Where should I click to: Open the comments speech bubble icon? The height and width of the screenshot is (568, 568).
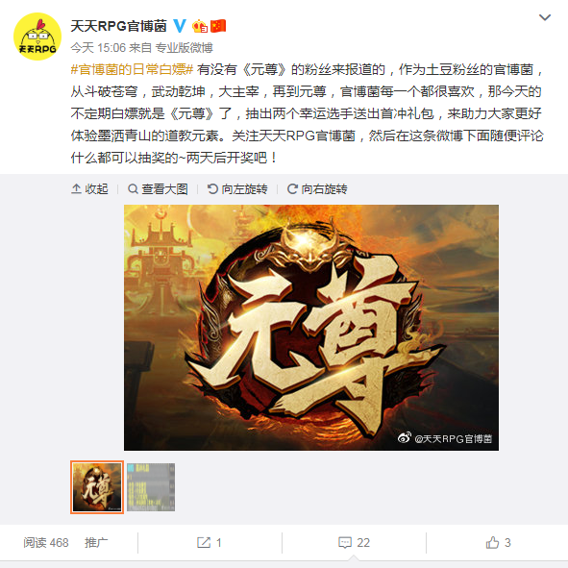345,543
